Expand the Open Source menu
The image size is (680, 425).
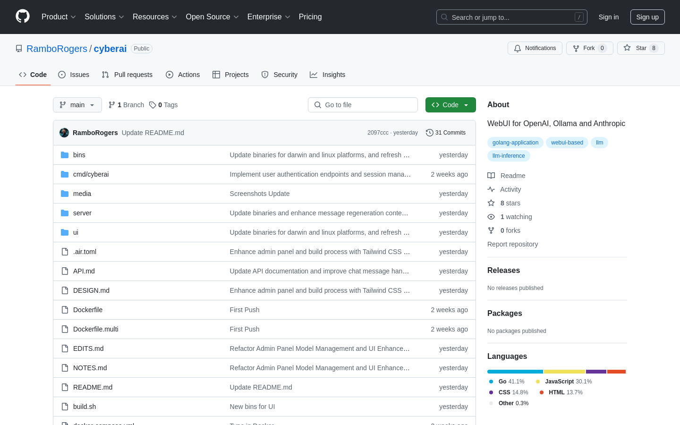click(212, 17)
